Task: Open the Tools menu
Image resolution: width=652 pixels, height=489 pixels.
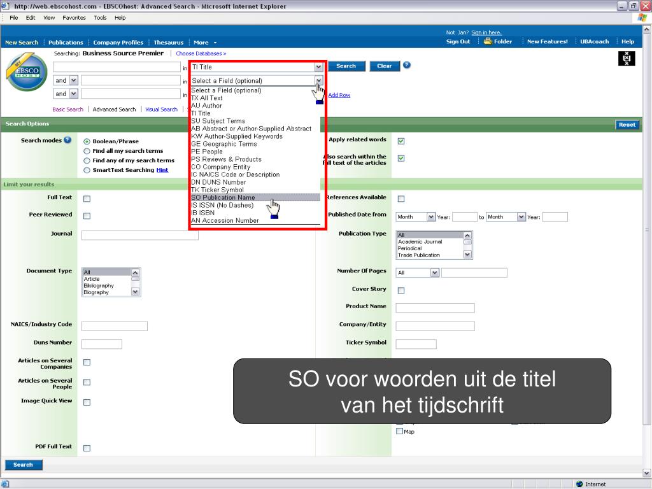Action: click(x=100, y=17)
